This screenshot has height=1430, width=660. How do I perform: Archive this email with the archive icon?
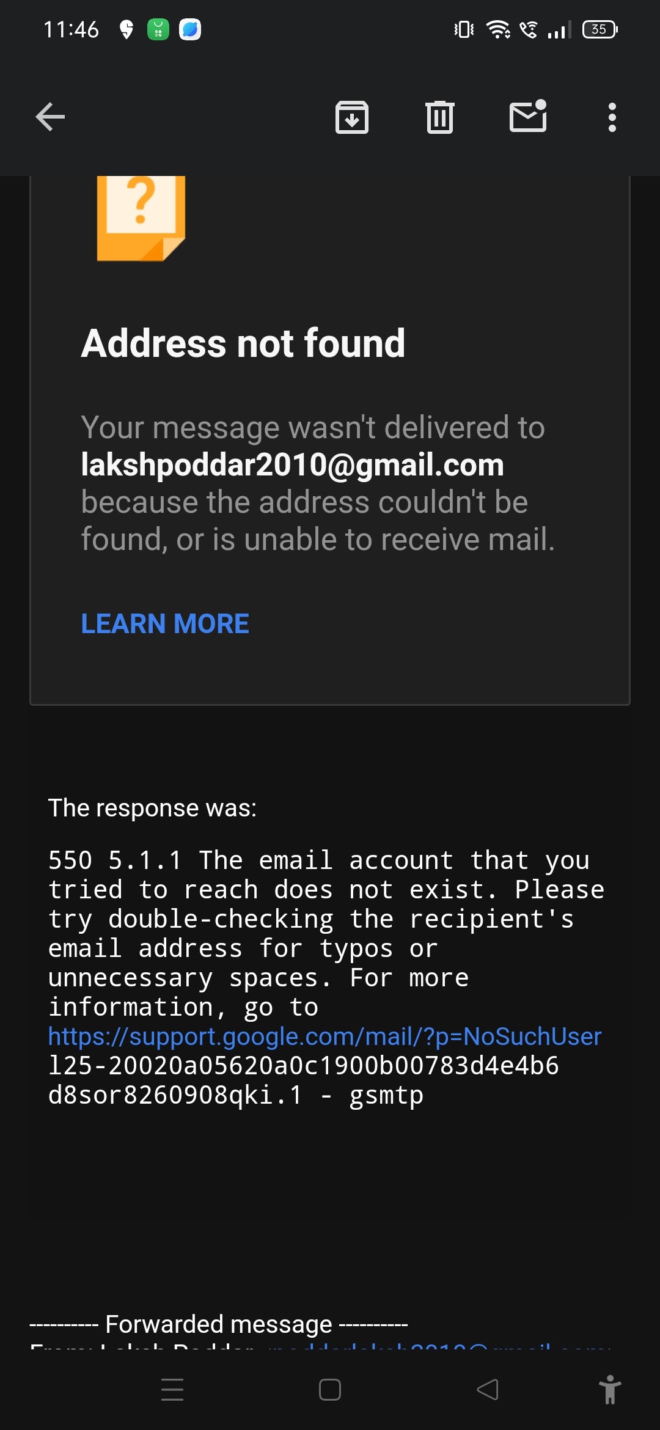(x=352, y=117)
